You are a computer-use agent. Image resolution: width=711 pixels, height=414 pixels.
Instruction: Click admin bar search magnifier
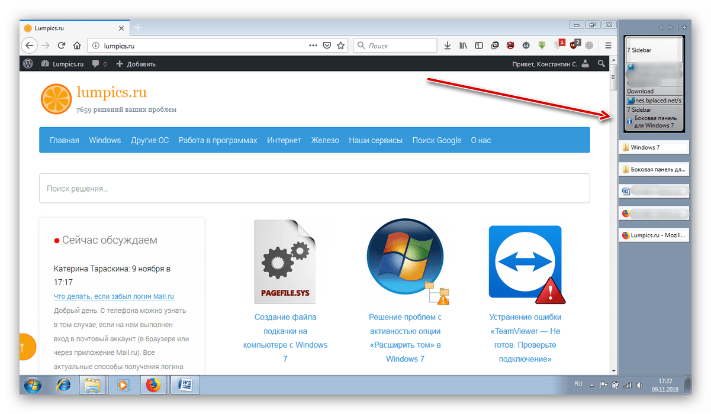[601, 63]
